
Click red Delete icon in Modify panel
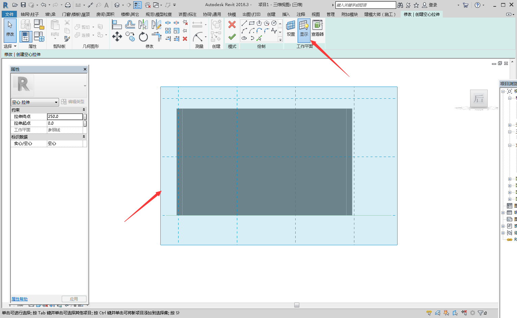(185, 39)
